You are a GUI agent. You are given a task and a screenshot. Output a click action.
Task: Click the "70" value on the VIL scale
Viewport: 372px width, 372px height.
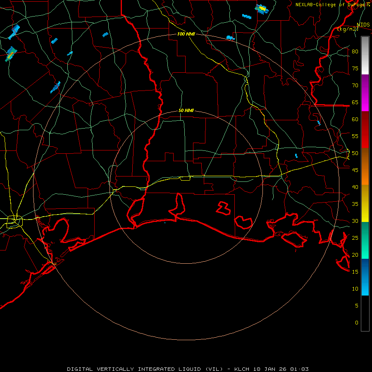[x=355, y=86]
